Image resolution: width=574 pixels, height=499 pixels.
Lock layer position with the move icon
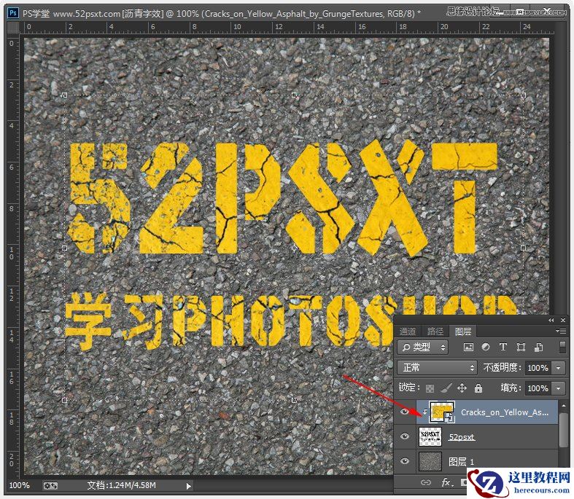pos(462,388)
